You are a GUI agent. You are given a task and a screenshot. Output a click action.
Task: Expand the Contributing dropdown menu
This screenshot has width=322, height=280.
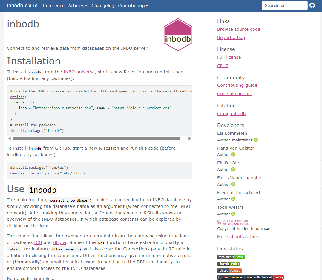tap(133, 6)
